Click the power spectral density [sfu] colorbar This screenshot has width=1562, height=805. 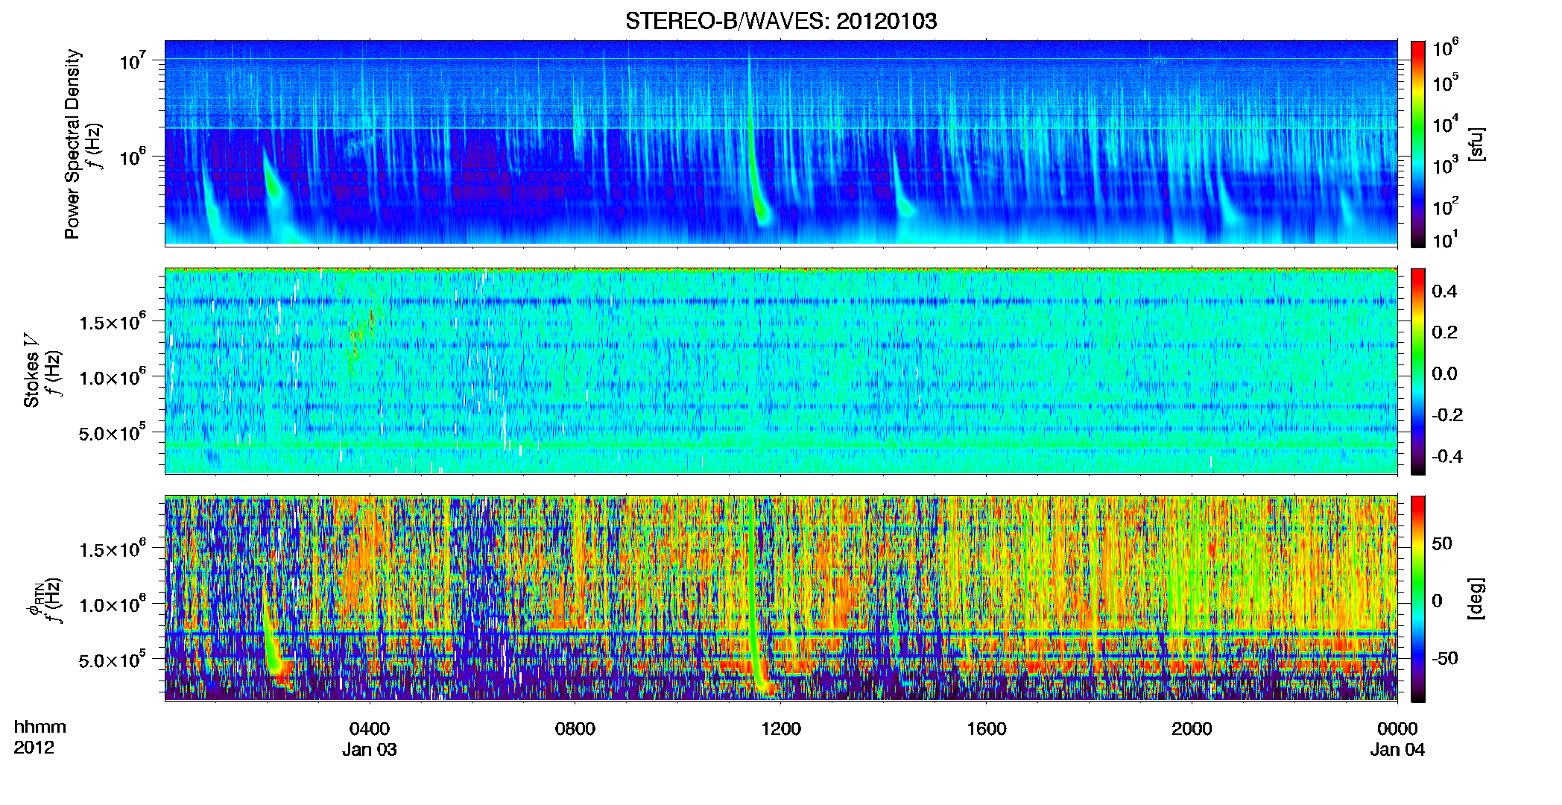point(1418,144)
